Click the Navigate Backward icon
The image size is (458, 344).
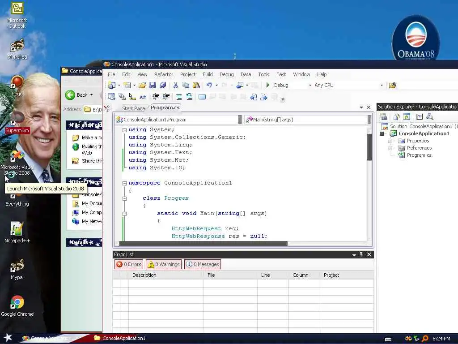240,85
